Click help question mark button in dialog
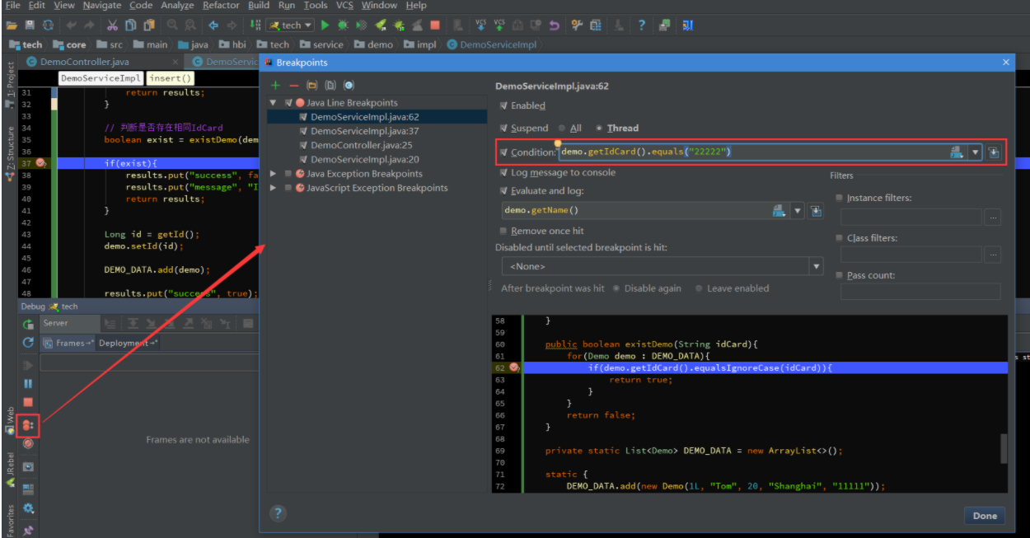The width and height of the screenshot is (1030, 538). pos(279,514)
